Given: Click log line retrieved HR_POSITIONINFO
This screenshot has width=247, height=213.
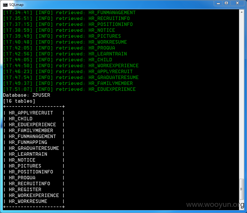Looking at the screenshot, I should click(68, 24).
